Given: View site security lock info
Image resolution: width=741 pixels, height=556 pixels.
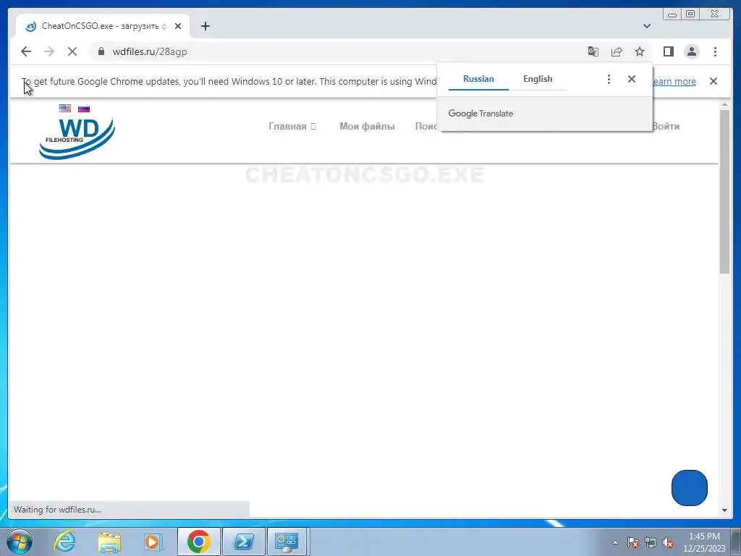Looking at the screenshot, I should [x=101, y=51].
